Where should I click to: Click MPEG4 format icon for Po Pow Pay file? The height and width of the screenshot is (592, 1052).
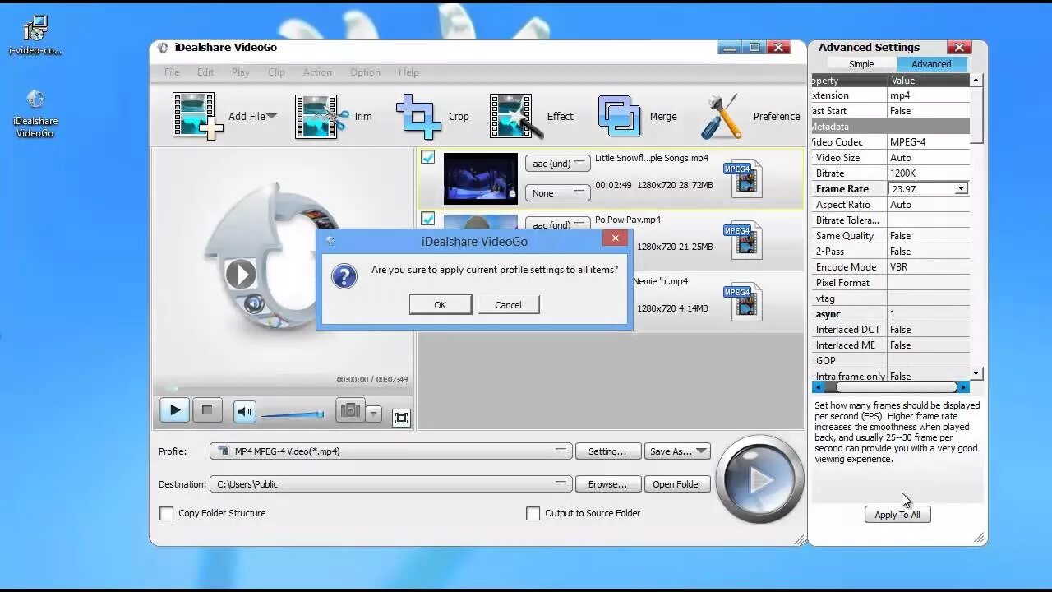[x=742, y=241]
